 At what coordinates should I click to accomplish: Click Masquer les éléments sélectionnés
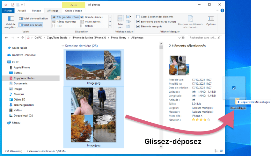(x=190, y=22)
